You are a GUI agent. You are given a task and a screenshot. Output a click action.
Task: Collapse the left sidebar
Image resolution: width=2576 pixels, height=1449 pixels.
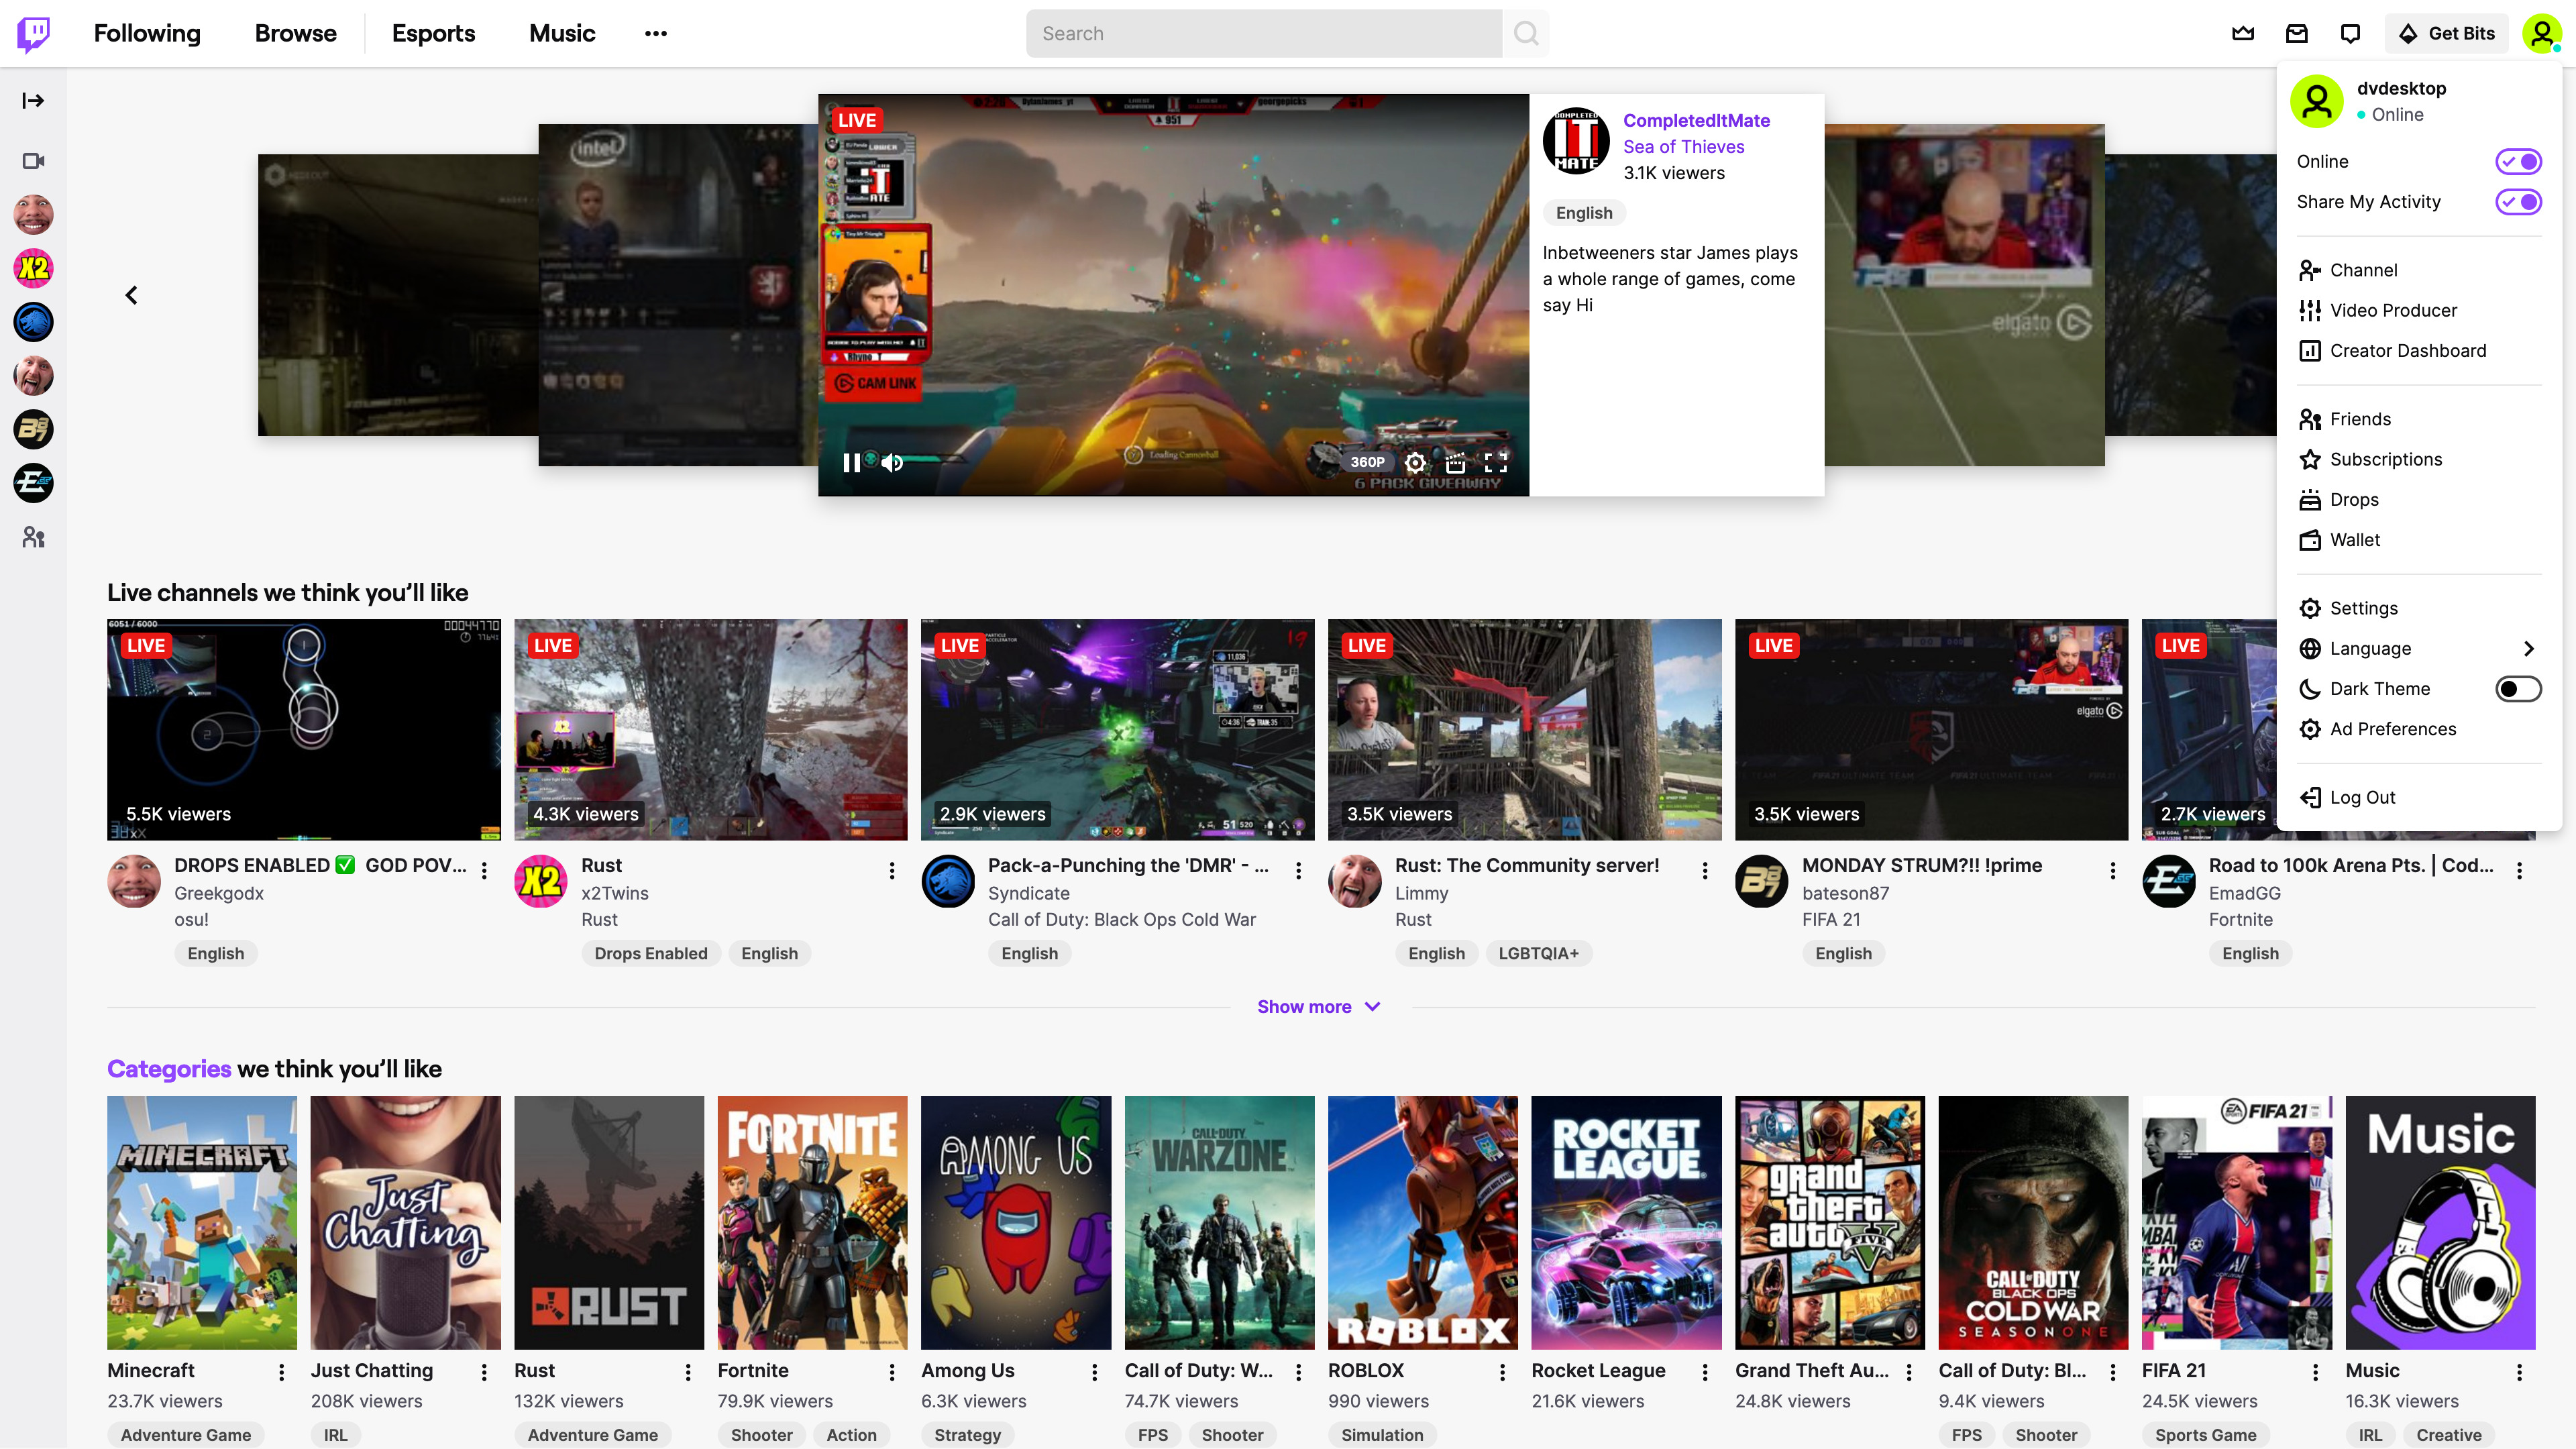pyautogui.click(x=33, y=99)
